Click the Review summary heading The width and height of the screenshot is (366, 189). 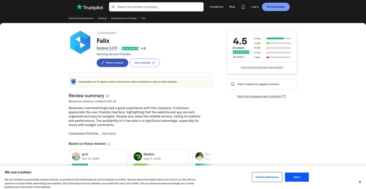(x=86, y=96)
